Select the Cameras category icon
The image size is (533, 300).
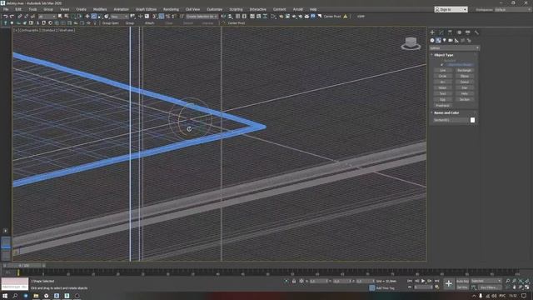click(x=451, y=41)
